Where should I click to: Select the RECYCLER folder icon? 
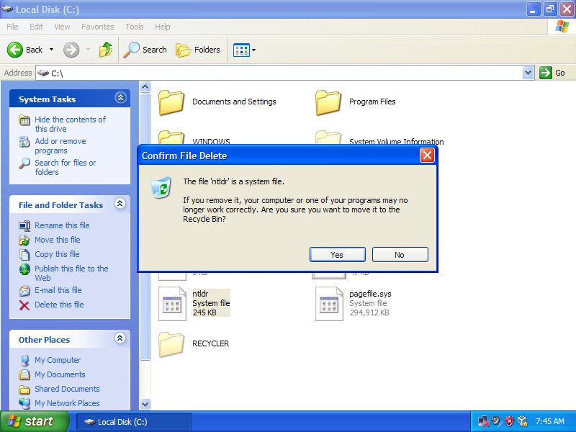(x=171, y=344)
